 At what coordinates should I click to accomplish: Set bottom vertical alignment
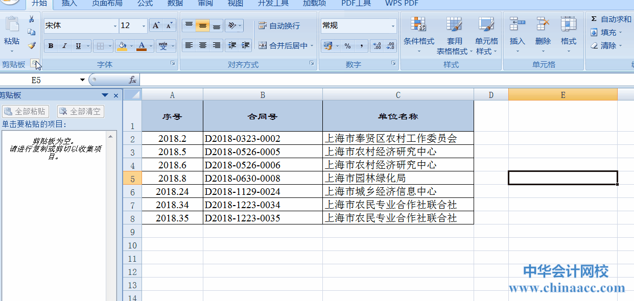(x=217, y=26)
